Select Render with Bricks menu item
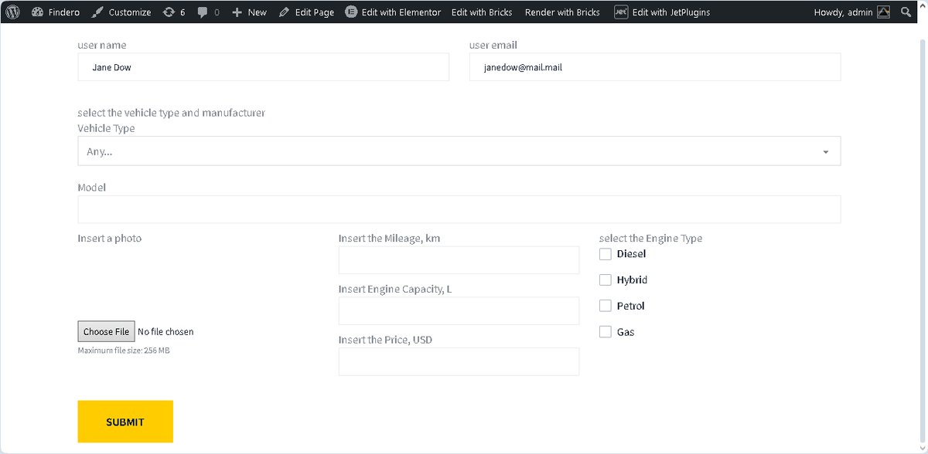The width and height of the screenshot is (928, 454). pos(562,12)
